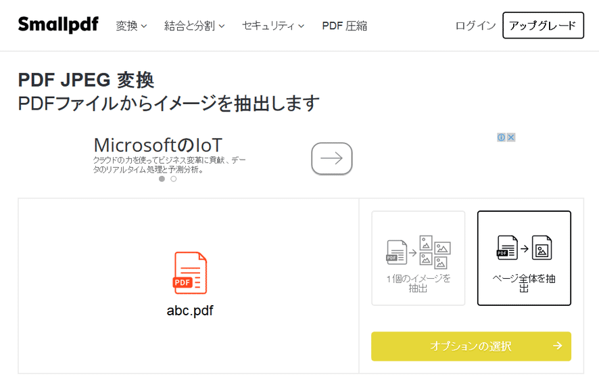Click the オプションの選択 button
This screenshot has width=599, height=387.
tap(471, 346)
